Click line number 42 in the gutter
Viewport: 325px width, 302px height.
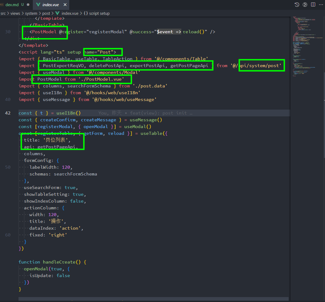[x=8, y=113]
